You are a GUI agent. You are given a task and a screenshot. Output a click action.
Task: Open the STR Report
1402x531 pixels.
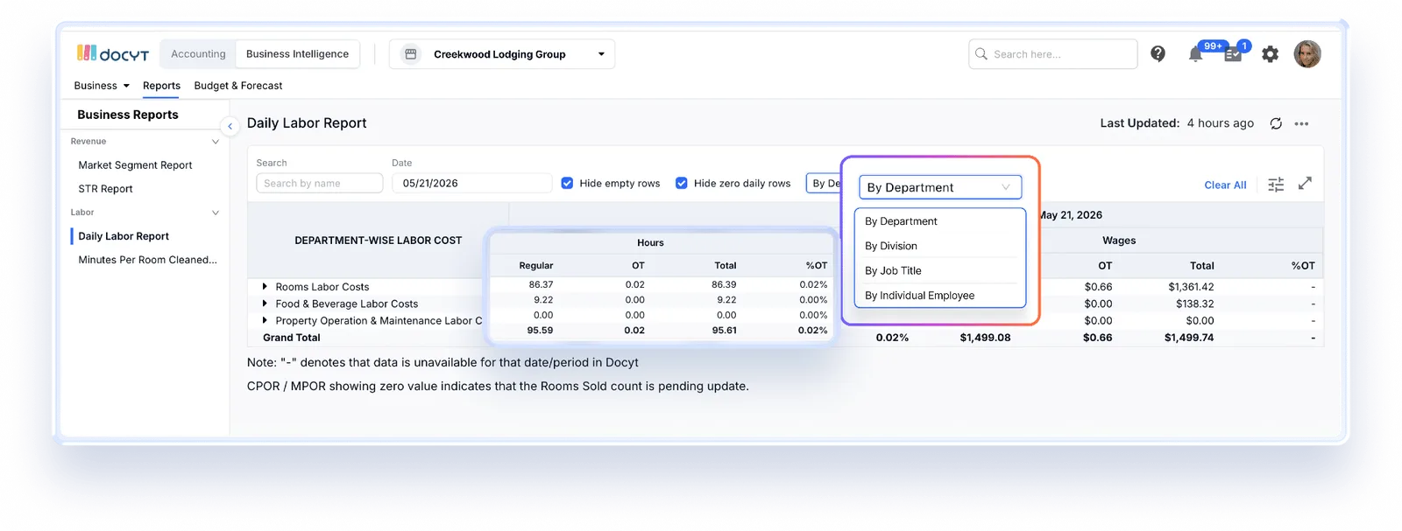pyautogui.click(x=105, y=189)
